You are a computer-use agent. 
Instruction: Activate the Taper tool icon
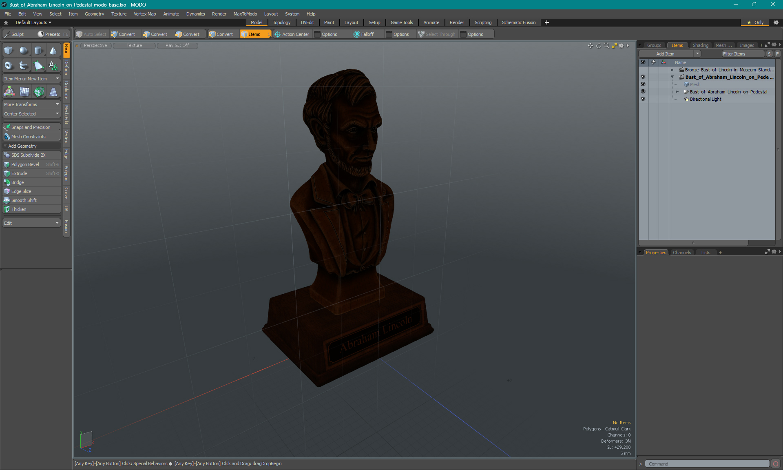53,92
